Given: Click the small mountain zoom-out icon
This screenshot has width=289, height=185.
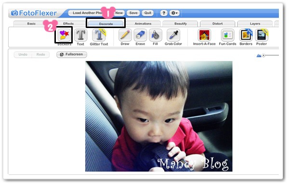Looking at the screenshot, I should [259, 56].
